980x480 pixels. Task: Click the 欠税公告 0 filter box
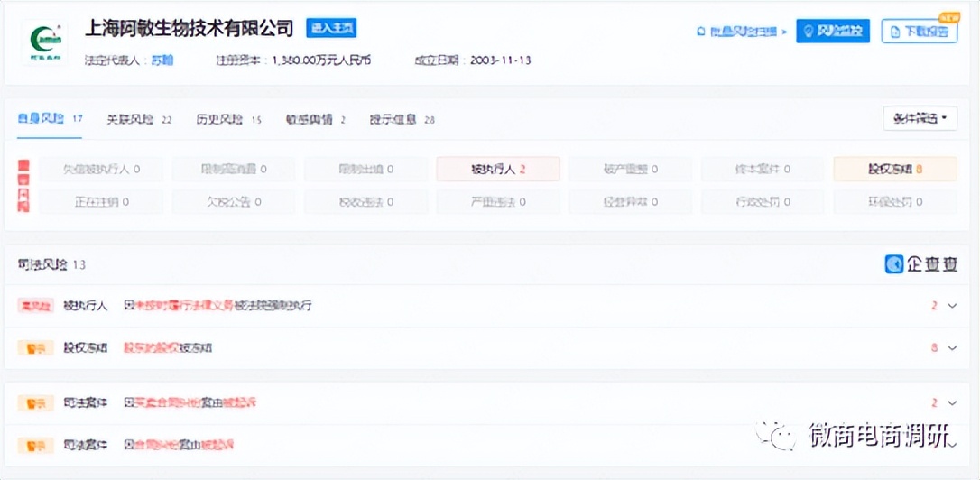tap(234, 202)
